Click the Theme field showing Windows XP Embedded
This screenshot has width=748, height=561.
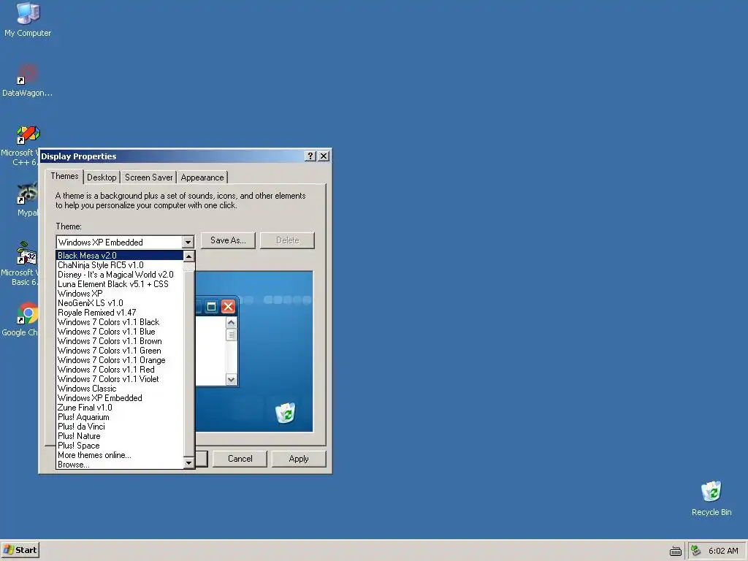pos(119,242)
